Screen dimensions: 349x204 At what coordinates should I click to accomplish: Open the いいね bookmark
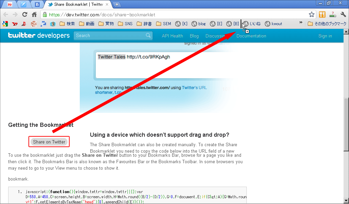point(252,24)
